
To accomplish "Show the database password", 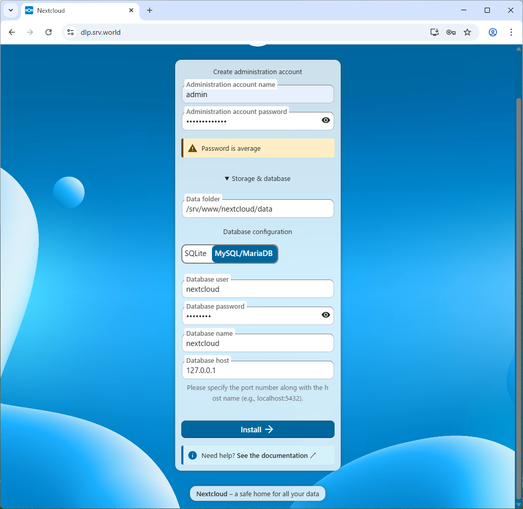I will coord(326,315).
